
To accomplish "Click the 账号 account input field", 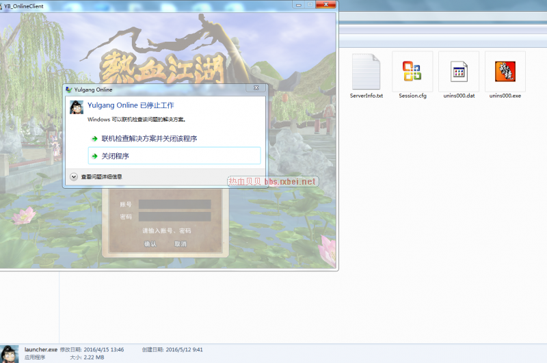I will pyautogui.click(x=174, y=204).
